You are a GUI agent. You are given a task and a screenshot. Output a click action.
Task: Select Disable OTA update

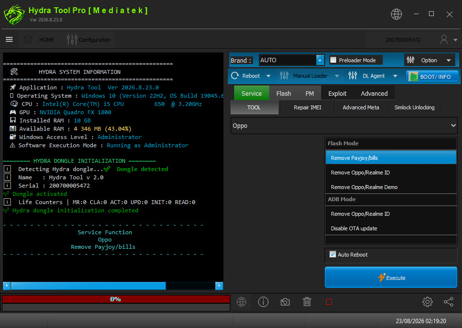tap(391, 228)
